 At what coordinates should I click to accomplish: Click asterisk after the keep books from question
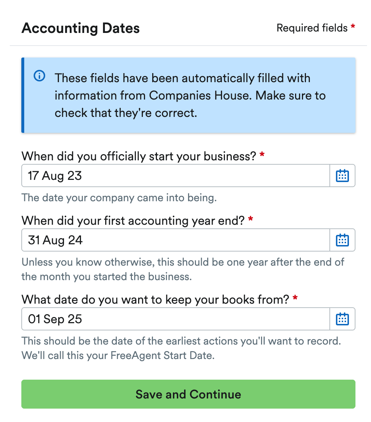(295, 299)
